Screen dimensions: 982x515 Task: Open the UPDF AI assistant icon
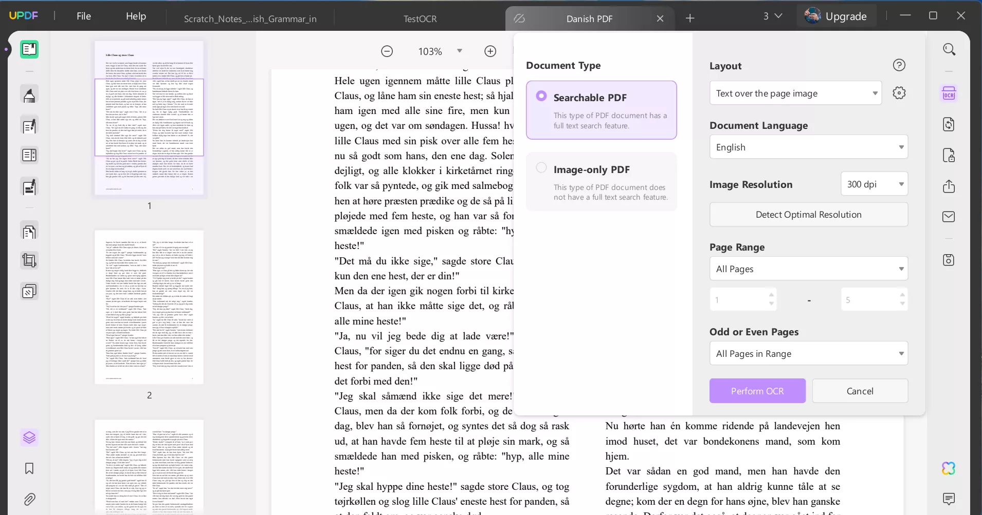(x=949, y=468)
